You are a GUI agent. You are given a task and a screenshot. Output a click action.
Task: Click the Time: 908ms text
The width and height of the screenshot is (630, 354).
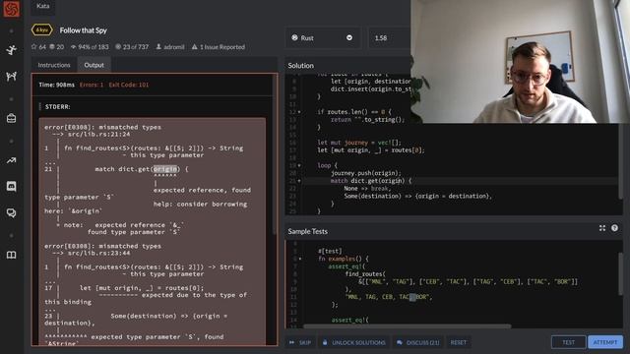57,85
